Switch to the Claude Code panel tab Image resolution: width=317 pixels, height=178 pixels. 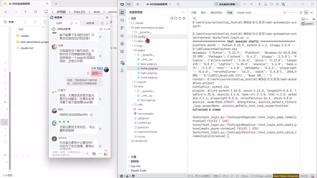coord(244,12)
